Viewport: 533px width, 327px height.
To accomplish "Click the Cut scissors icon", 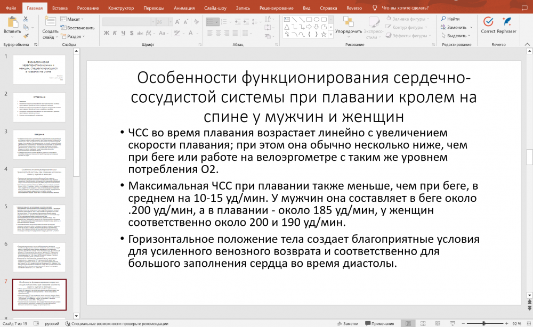I will pyautogui.click(x=26, y=19).
